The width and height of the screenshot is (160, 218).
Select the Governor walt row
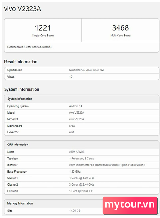coord(82,132)
